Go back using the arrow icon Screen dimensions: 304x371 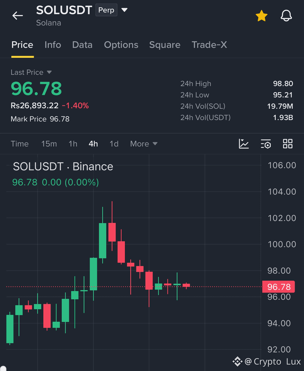pos(18,16)
